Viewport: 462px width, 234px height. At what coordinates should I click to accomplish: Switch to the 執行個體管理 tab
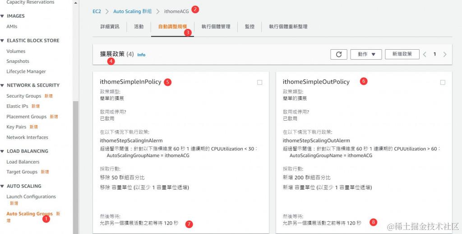point(216,27)
